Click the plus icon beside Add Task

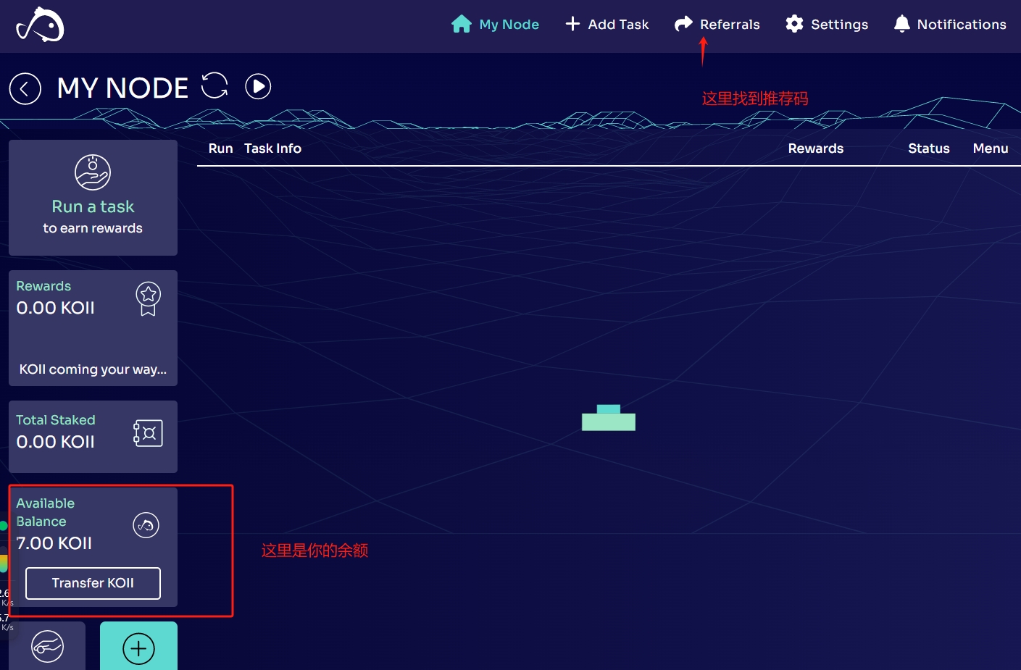click(x=572, y=24)
